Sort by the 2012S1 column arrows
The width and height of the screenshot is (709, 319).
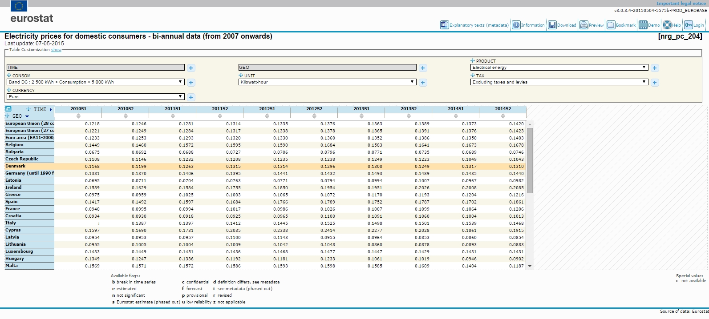pos(267,116)
